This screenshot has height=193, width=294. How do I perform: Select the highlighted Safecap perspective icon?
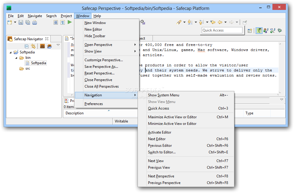(259, 30)
